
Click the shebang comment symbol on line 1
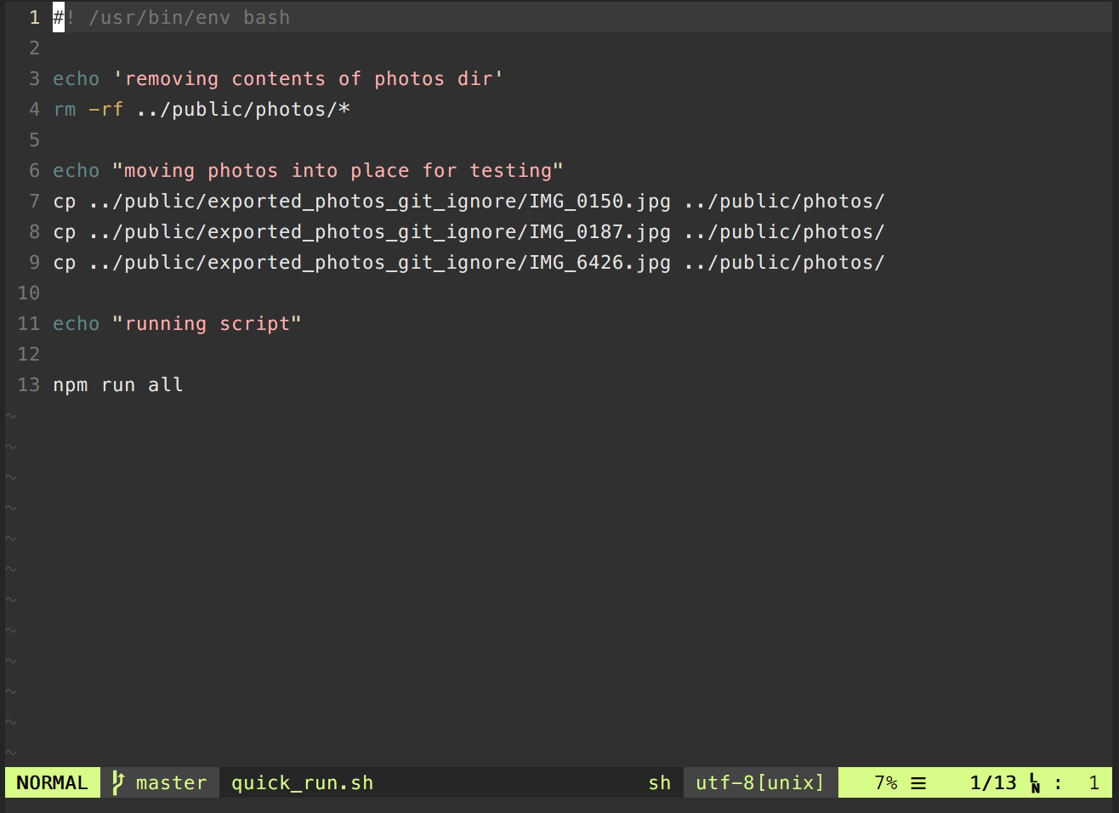[58, 17]
